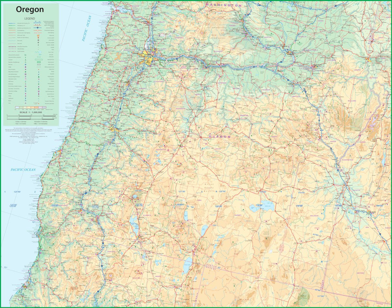
Task: Click the "BAKER" county label
Action: coord(333,142)
